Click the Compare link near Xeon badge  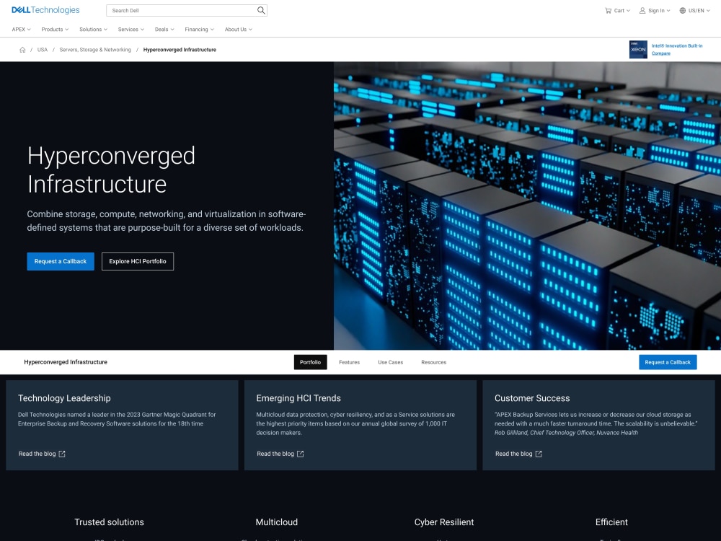(660, 53)
